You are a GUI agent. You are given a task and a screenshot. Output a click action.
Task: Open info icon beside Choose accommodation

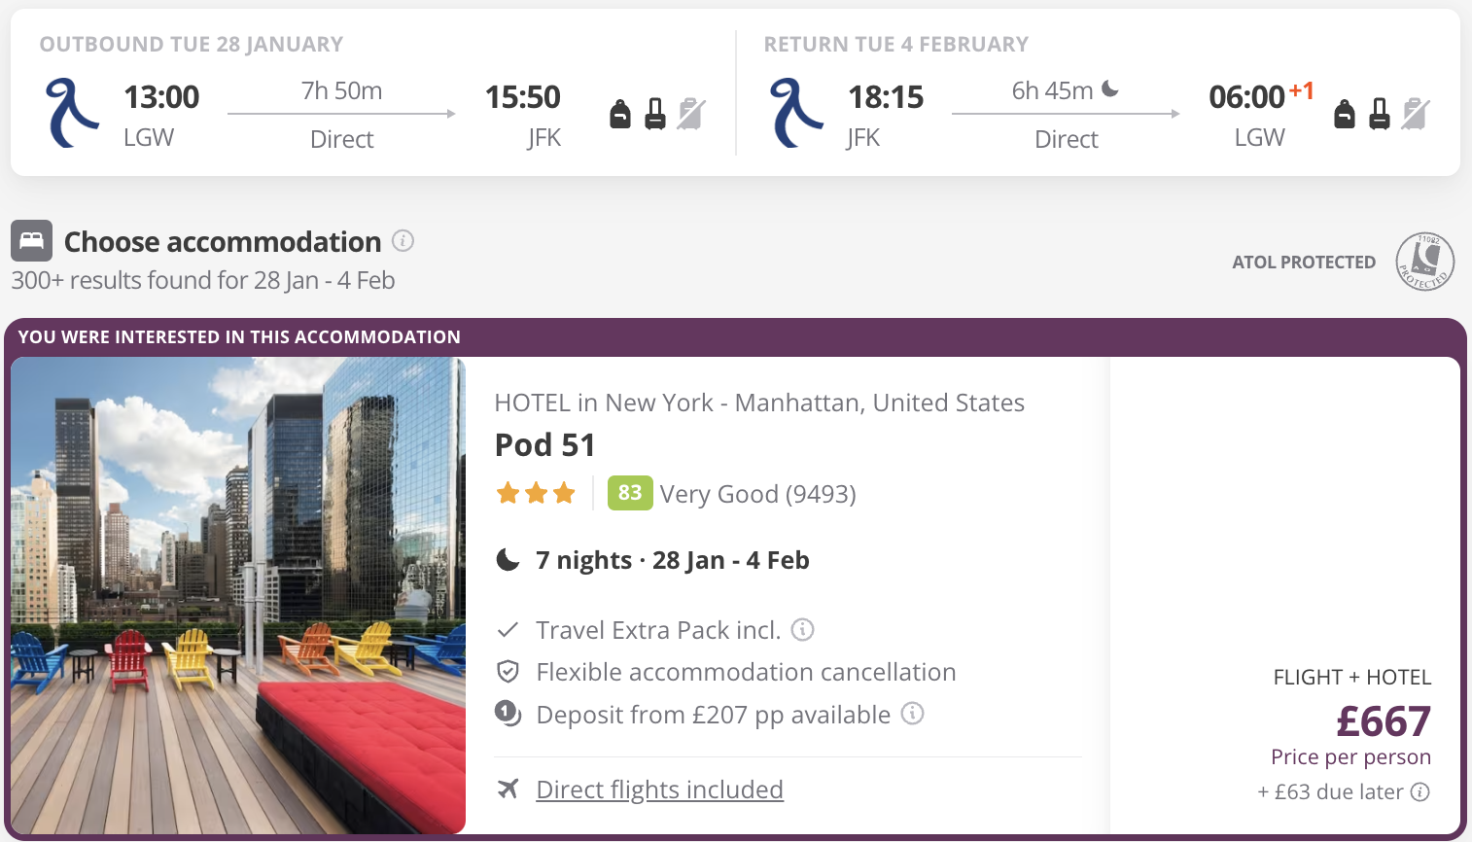tap(403, 240)
